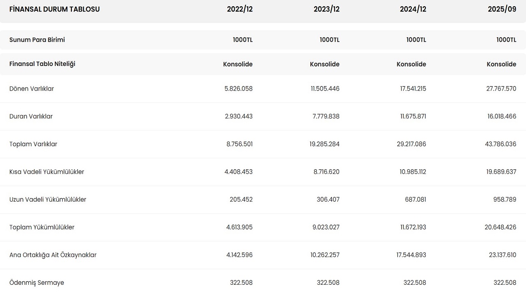Click the Toplam Yükümlülükler row label

(42, 227)
